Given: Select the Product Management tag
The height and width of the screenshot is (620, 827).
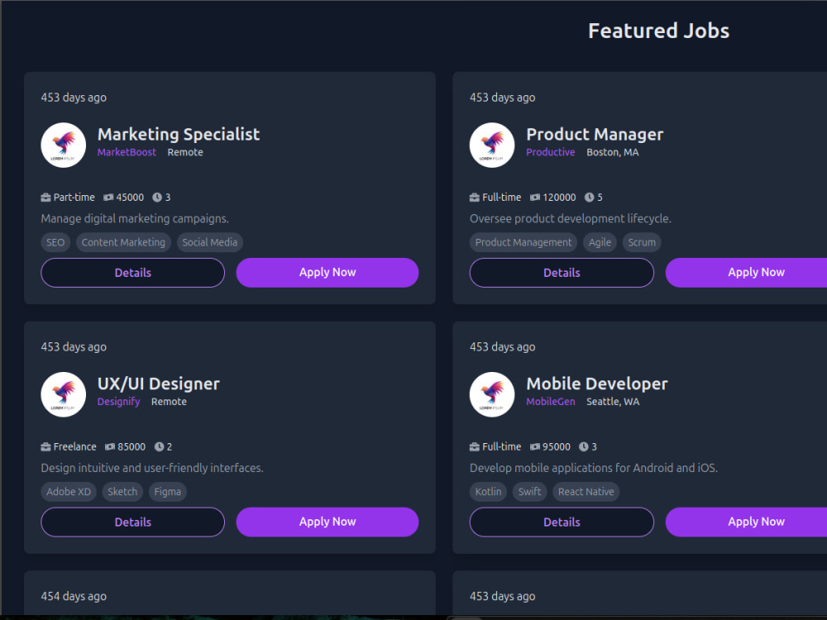Looking at the screenshot, I should [523, 242].
